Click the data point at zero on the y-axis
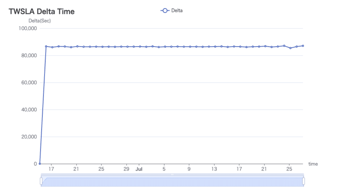337x193 pixels. (40, 163)
